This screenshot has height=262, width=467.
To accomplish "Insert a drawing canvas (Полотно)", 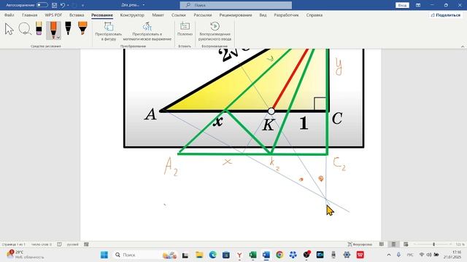I will pyautogui.click(x=185, y=29).
